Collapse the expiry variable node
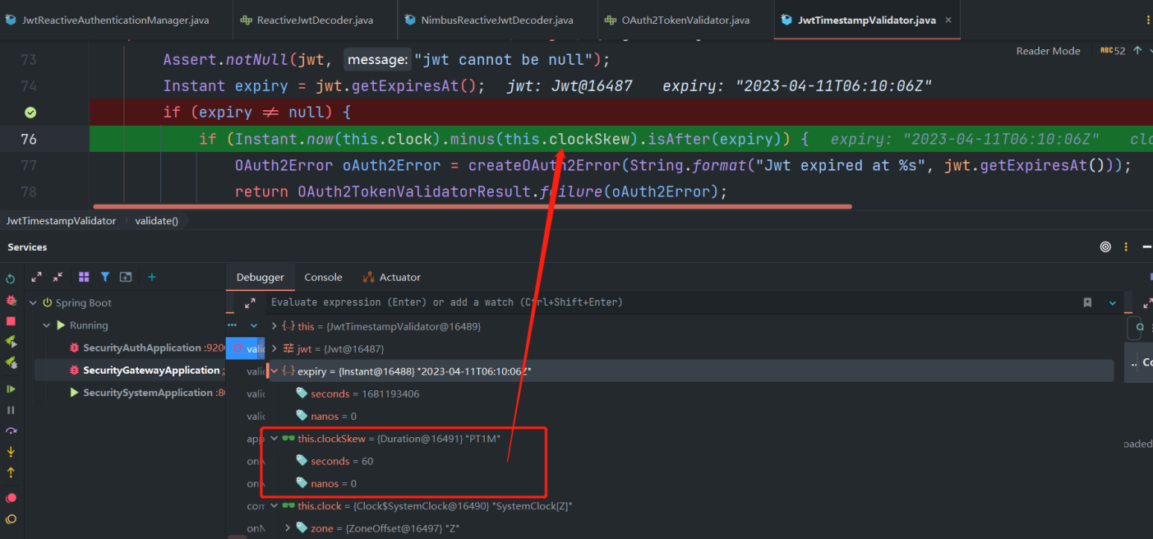1153x539 pixels. point(274,371)
